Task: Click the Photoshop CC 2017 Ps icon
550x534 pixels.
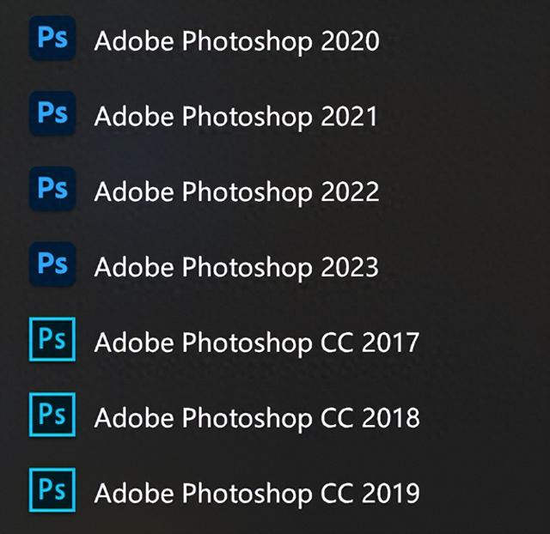Action: [52, 340]
